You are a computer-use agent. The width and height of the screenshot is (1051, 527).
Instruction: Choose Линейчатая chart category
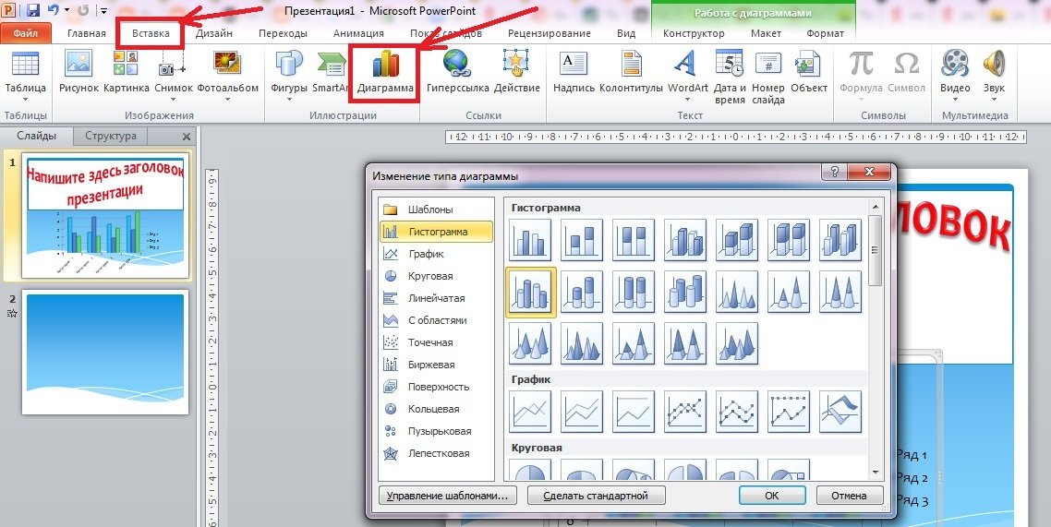436,298
